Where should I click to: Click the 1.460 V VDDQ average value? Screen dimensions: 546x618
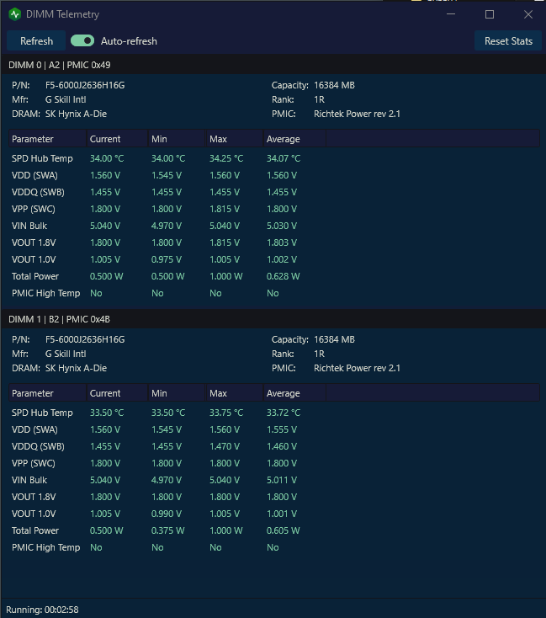[x=282, y=446]
